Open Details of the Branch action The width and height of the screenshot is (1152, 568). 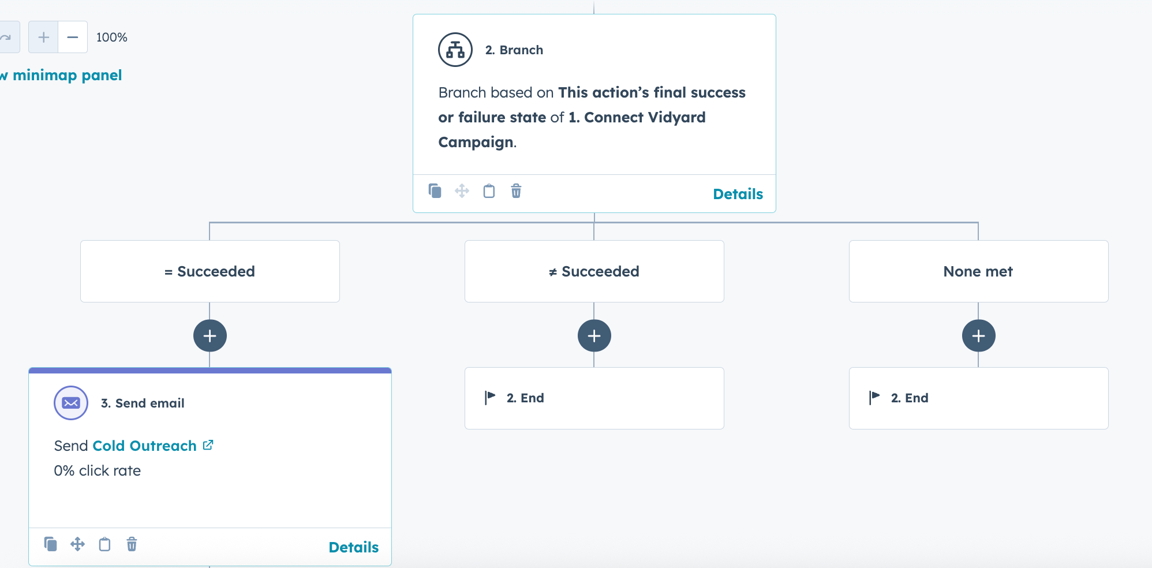tap(738, 194)
